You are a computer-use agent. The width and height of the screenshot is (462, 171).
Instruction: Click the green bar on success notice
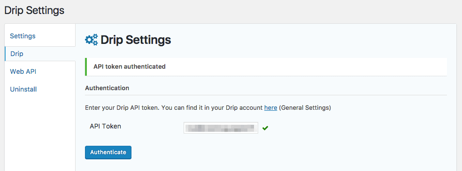pos(86,67)
